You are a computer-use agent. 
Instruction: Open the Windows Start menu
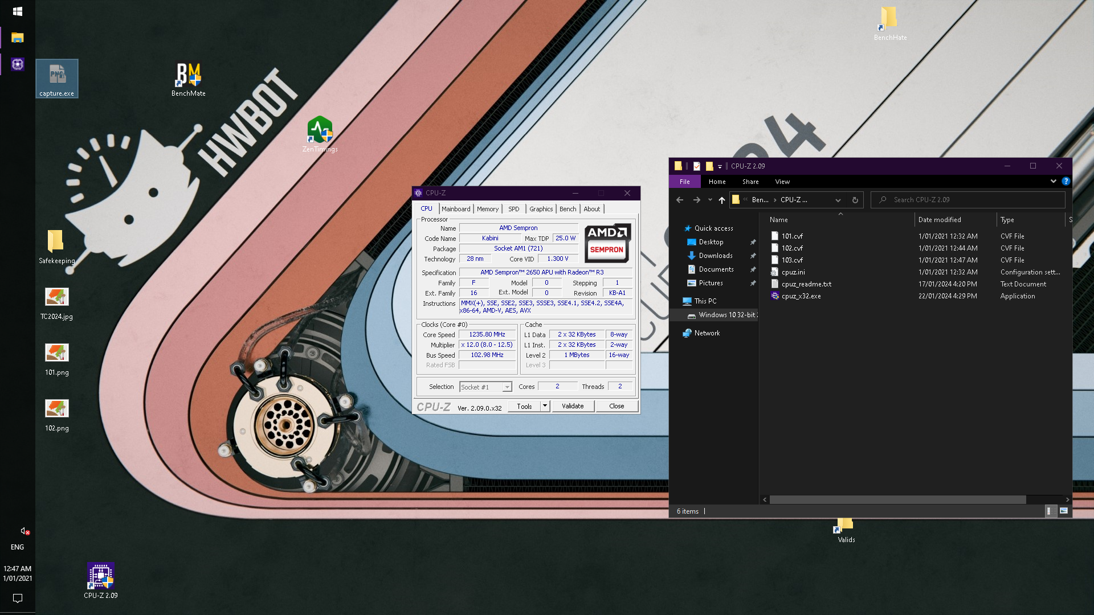[17, 11]
